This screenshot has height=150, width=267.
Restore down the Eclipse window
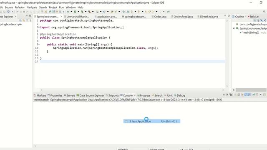click(x=261, y=2)
